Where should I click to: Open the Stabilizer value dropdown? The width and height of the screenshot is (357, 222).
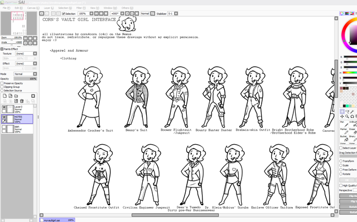[x=173, y=13]
